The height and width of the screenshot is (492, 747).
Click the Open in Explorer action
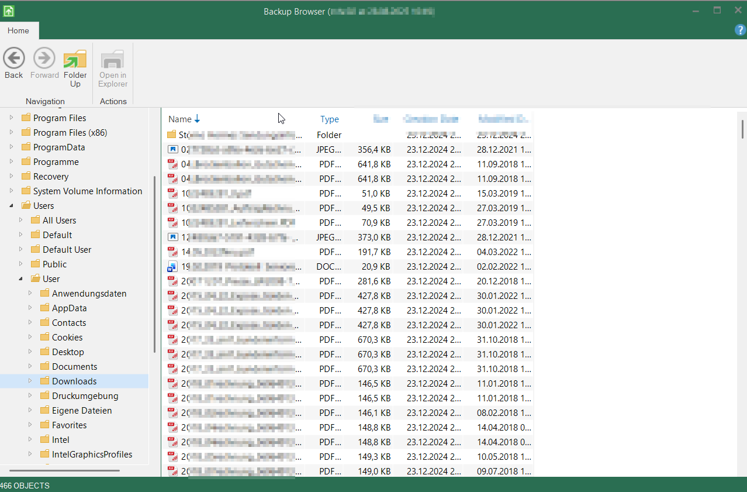113,68
